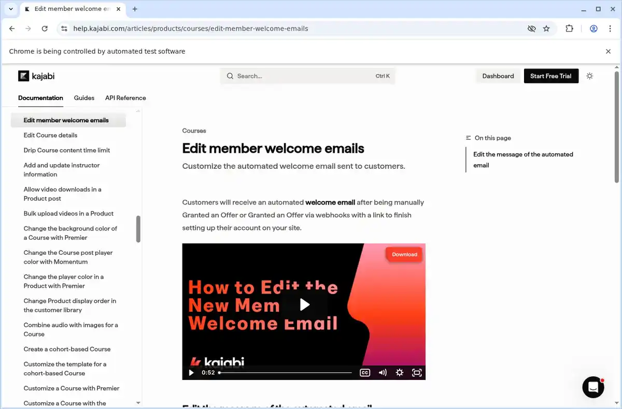Open Chrome profile avatar
The height and width of the screenshot is (409, 622).
pos(593,28)
